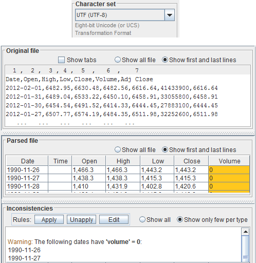Click 1990-11-26 in the Inconsistencies list

point(24,250)
